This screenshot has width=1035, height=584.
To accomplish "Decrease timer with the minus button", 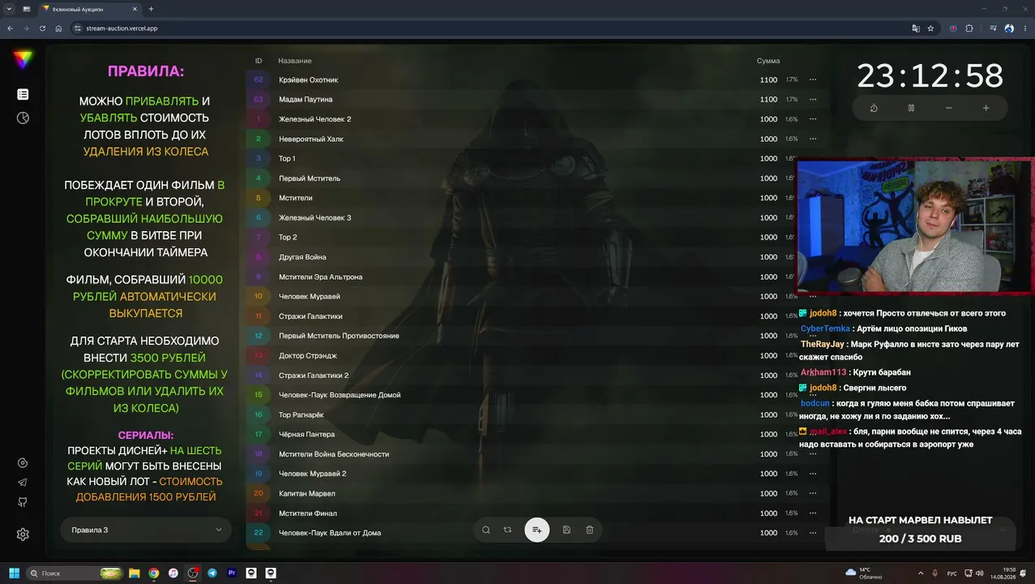I will coord(948,108).
